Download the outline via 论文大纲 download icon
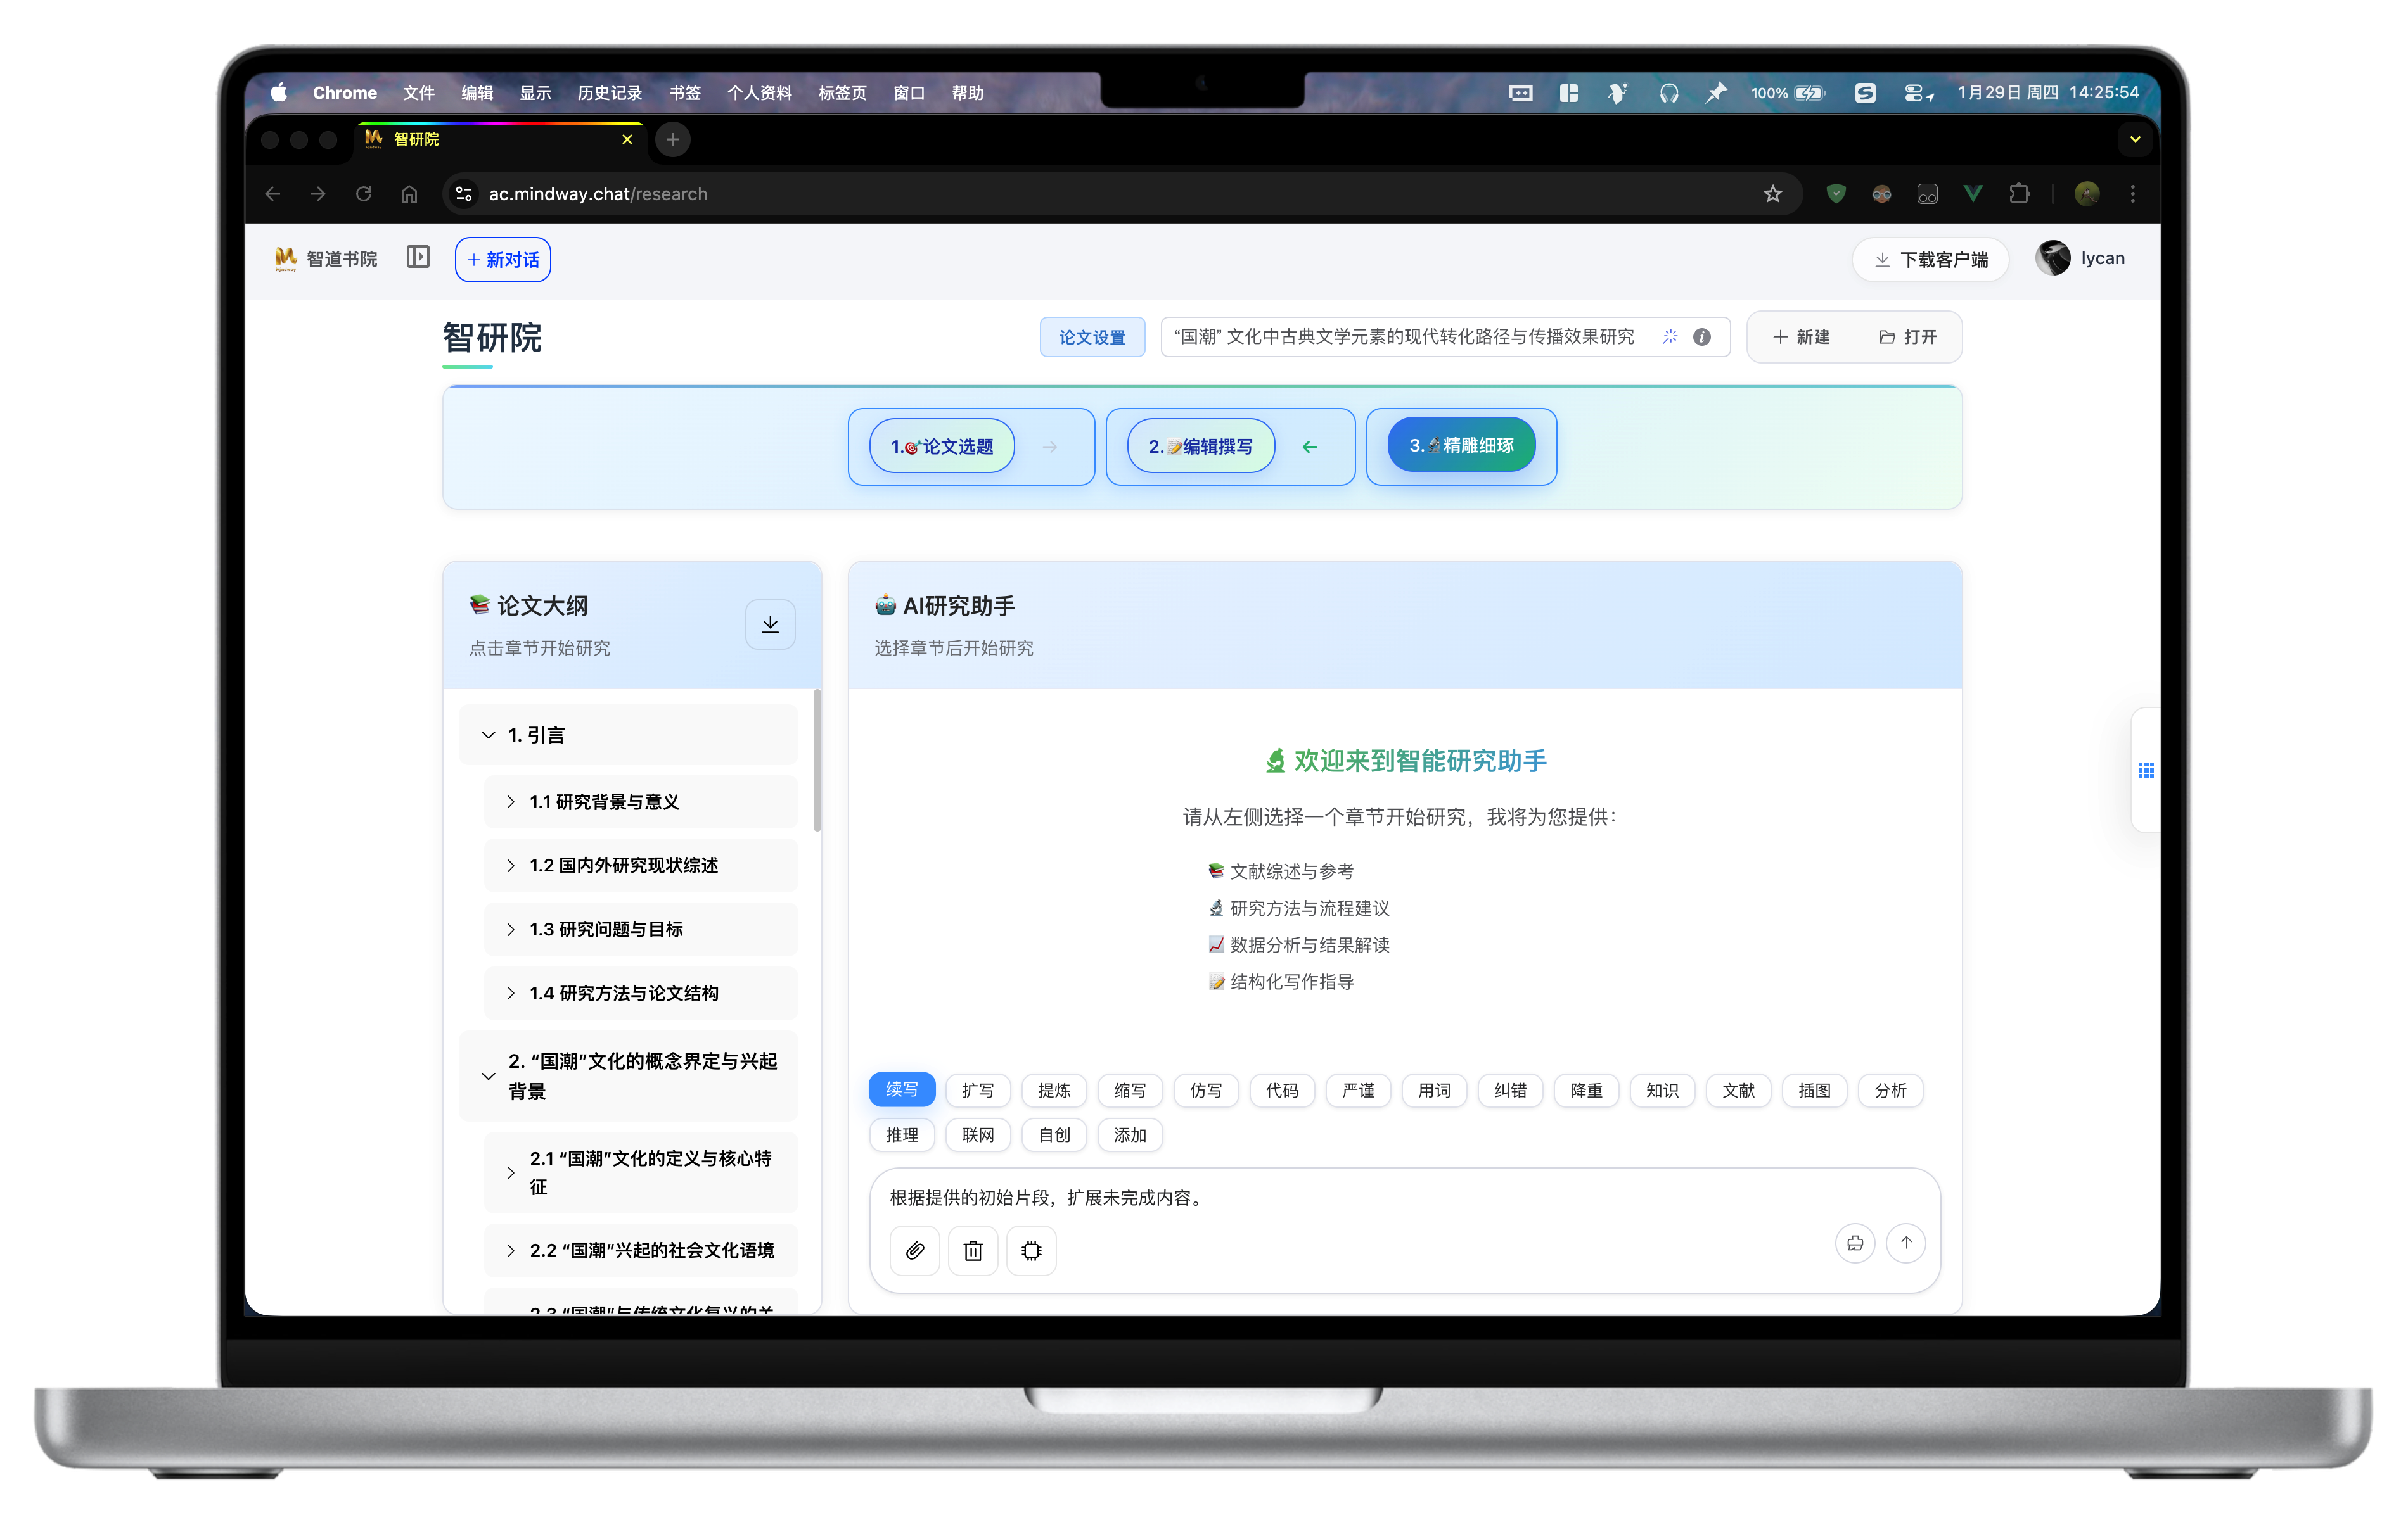Screen dimensions: 2408x1520 click(770, 624)
